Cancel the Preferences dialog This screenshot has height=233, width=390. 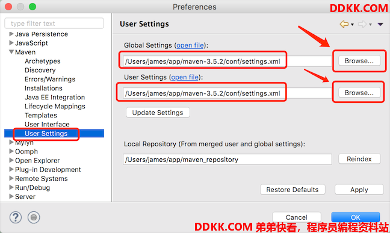pyautogui.click(x=297, y=217)
